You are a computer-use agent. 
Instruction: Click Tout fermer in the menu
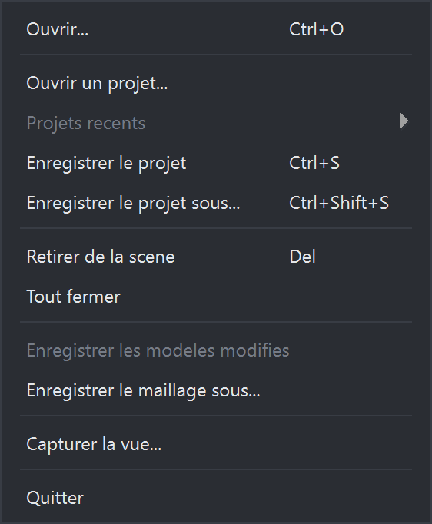216,297
